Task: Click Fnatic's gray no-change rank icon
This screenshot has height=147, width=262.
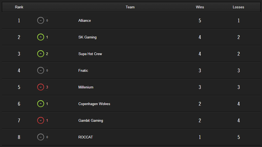Action: (x=41, y=70)
